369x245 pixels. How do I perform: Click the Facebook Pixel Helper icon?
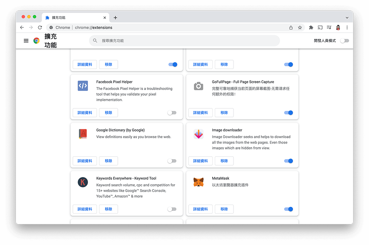(83, 86)
